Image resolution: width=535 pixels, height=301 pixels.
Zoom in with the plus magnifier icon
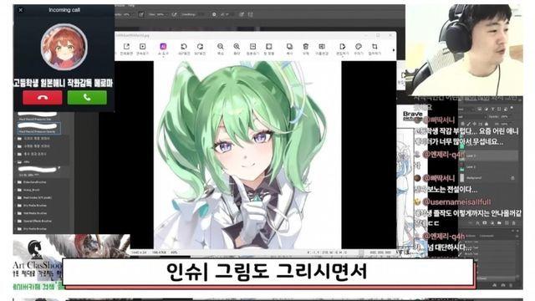point(237,48)
